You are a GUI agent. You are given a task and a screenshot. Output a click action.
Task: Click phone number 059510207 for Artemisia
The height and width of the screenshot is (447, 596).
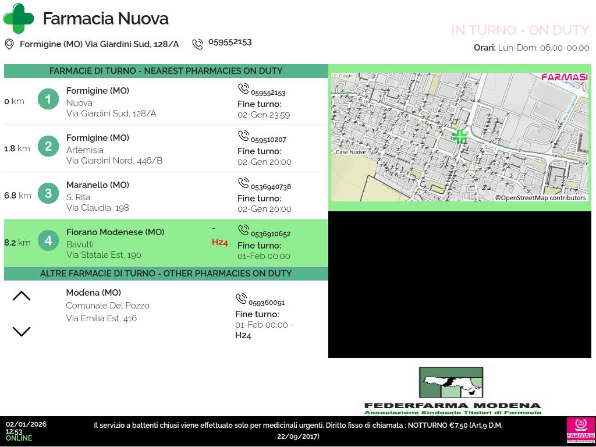tap(268, 140)
